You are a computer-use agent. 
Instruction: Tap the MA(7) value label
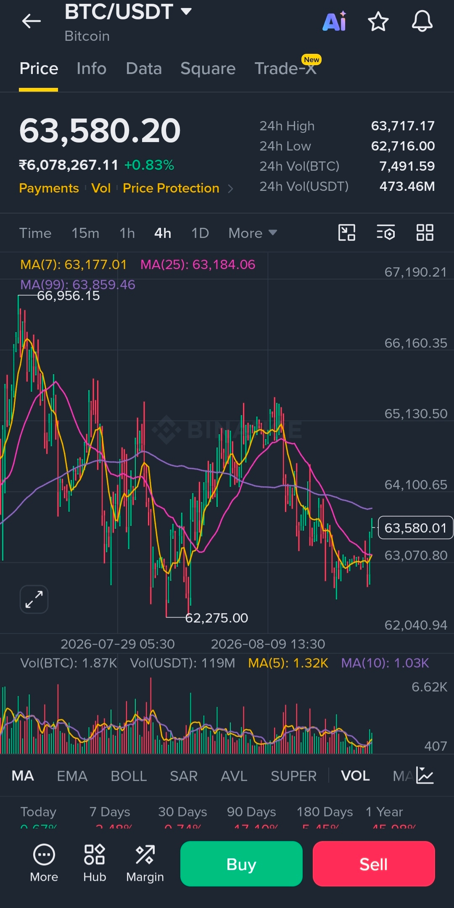tap(74, 264)
